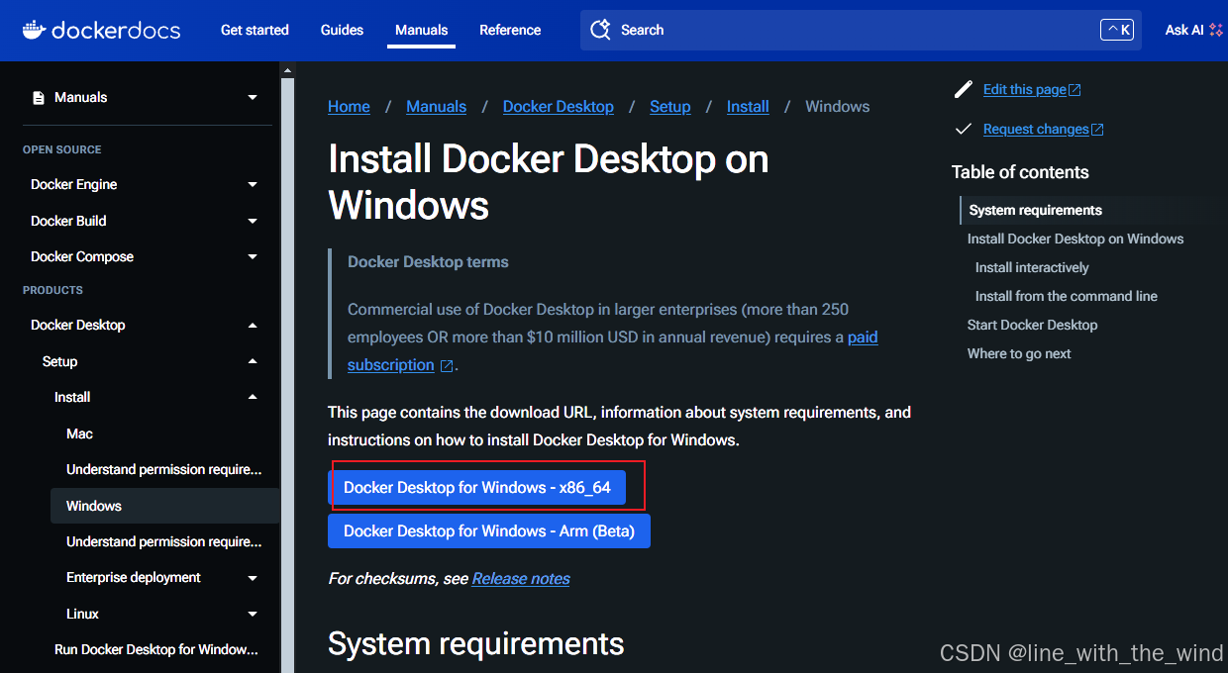Click Request changes link
Image resolution: width=1228 pixels, height=673 pixels.
click(1036, 129)
